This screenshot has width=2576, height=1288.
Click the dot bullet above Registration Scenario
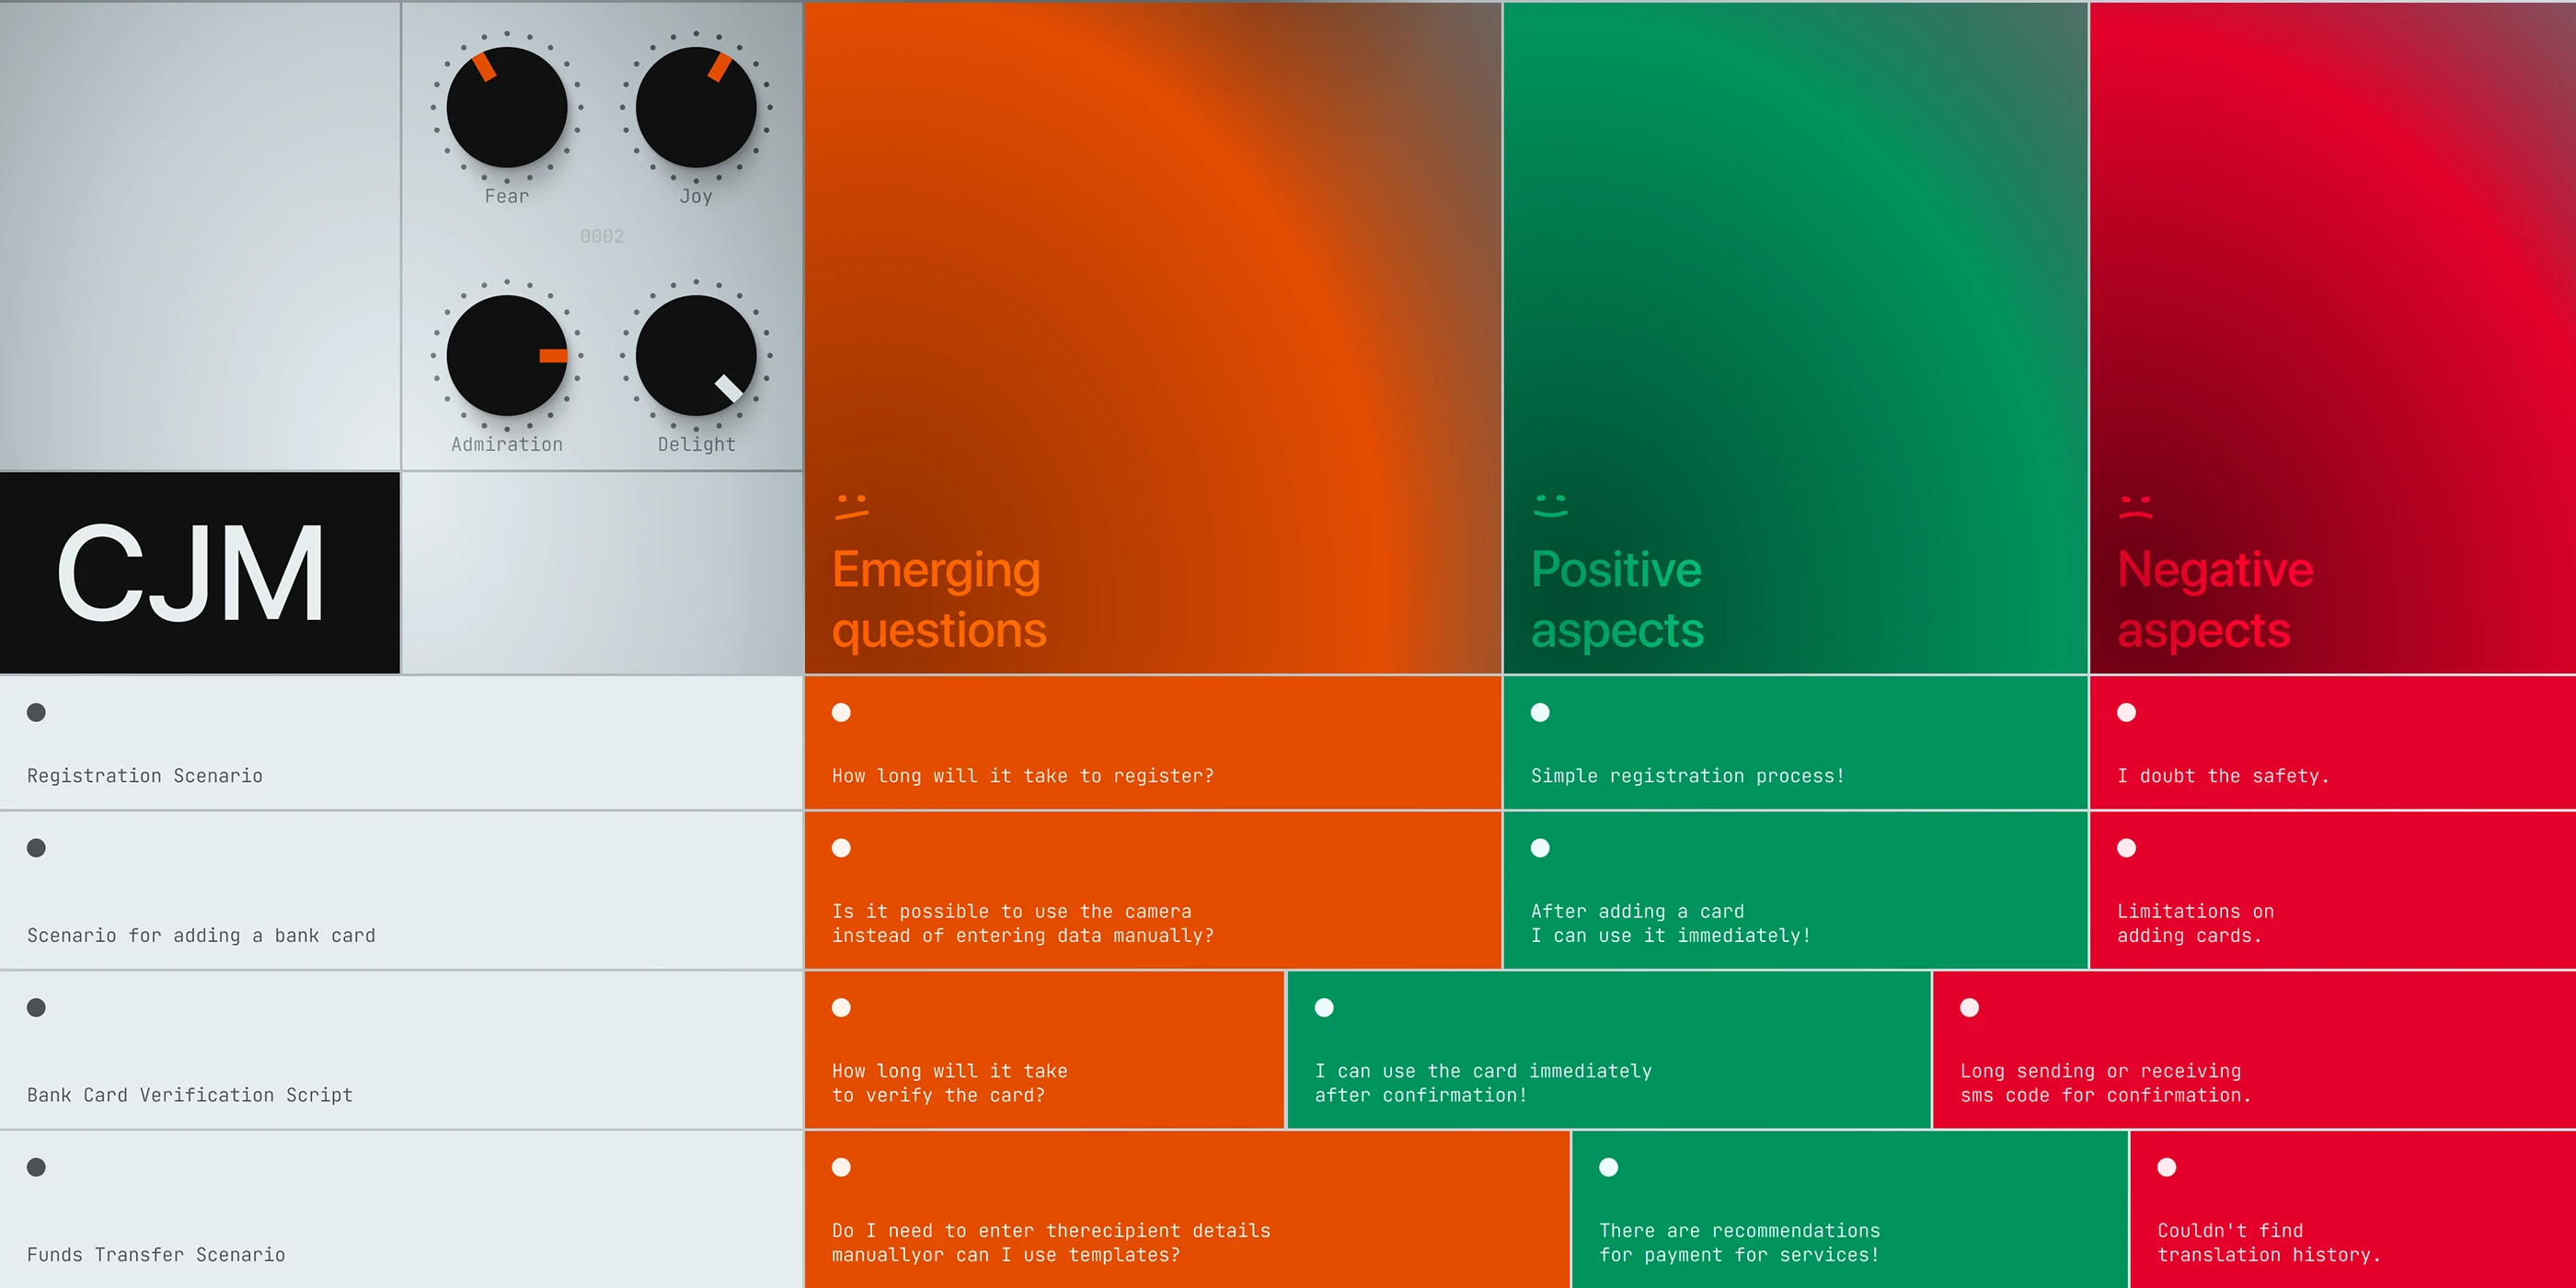click(x=36, y=712)
